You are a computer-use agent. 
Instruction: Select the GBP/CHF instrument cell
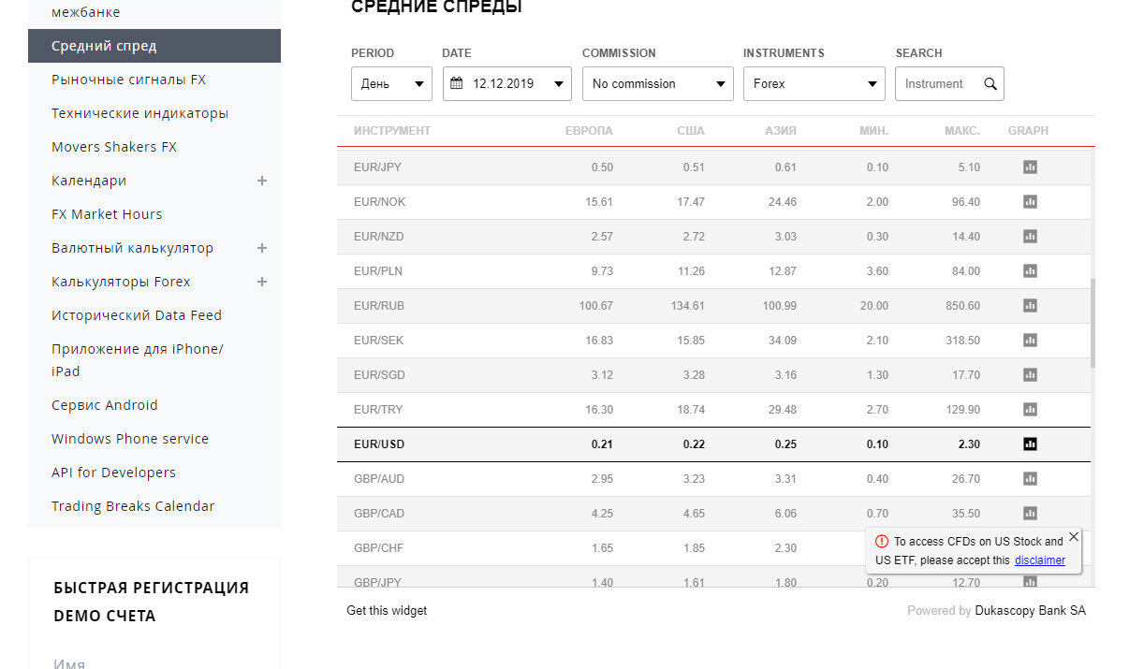[379, 548]
